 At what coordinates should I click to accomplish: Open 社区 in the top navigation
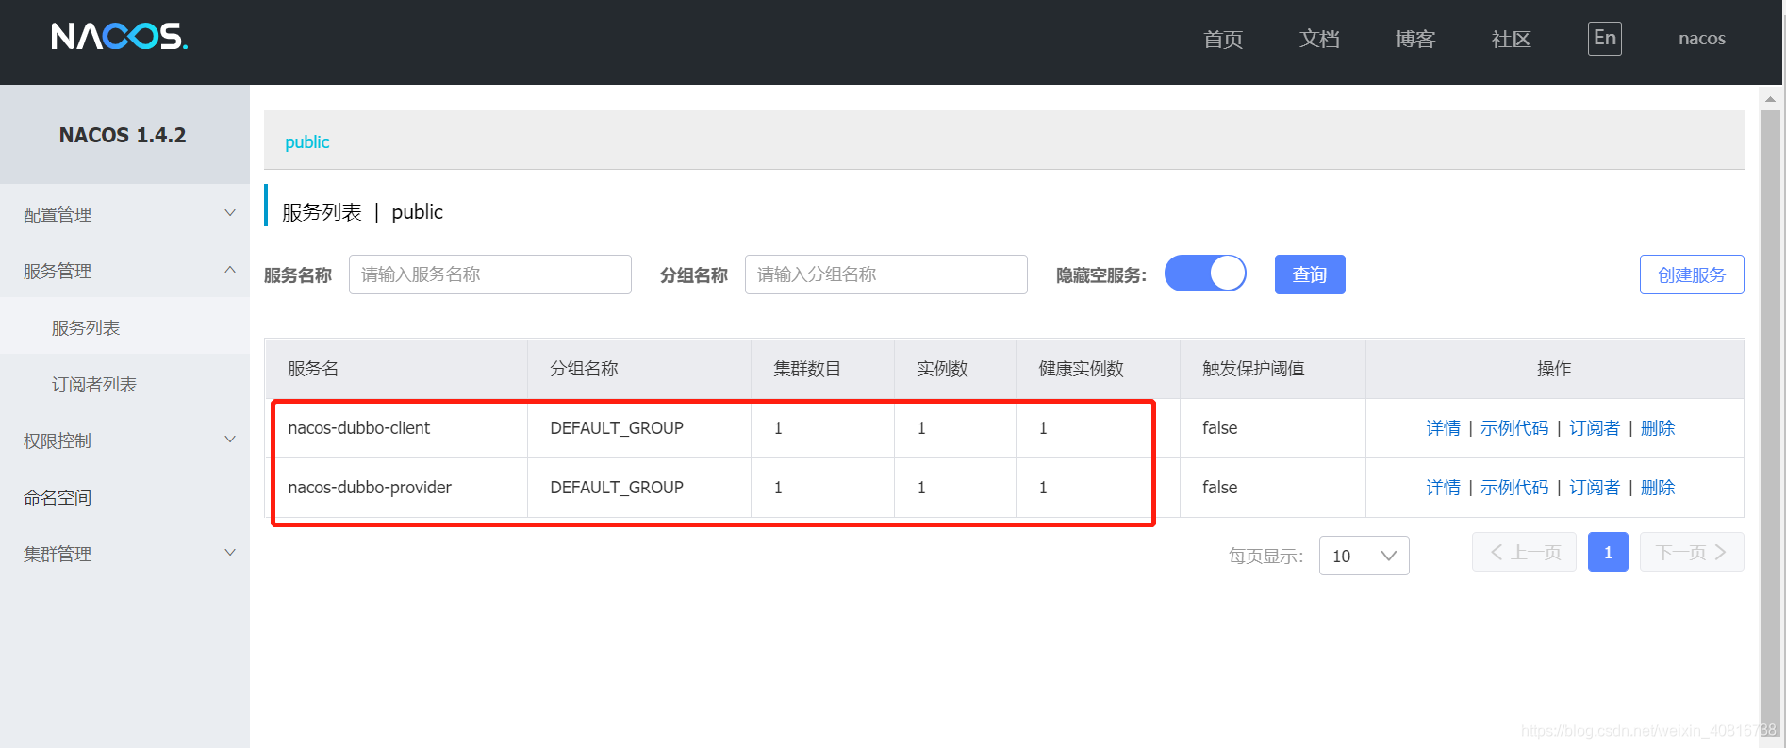1511,39
